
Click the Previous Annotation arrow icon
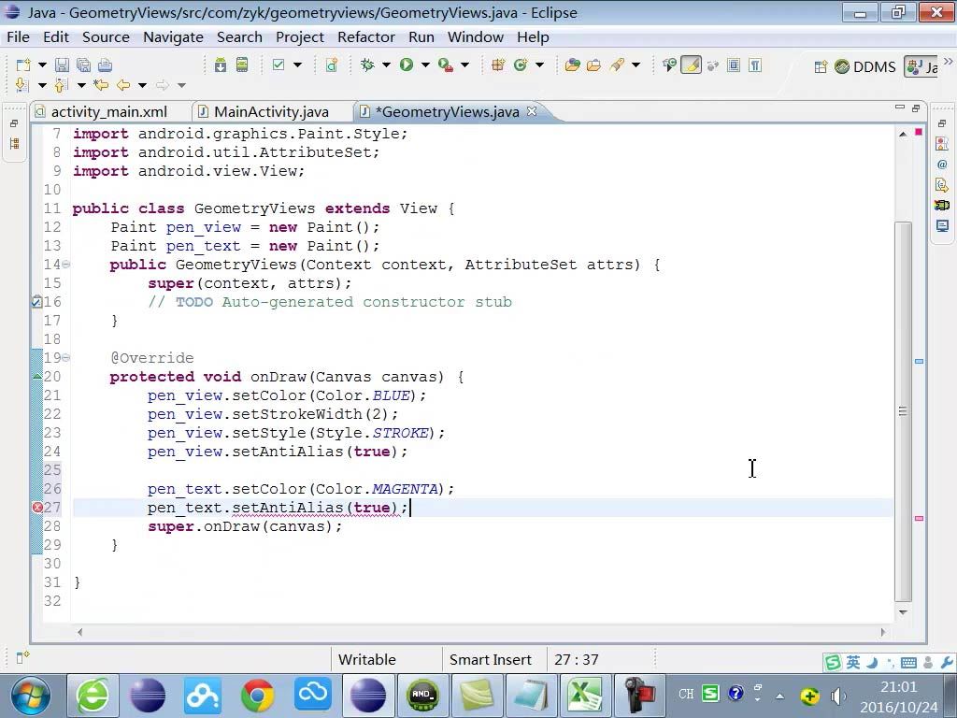pyautogui.click(x=61, y=85)
